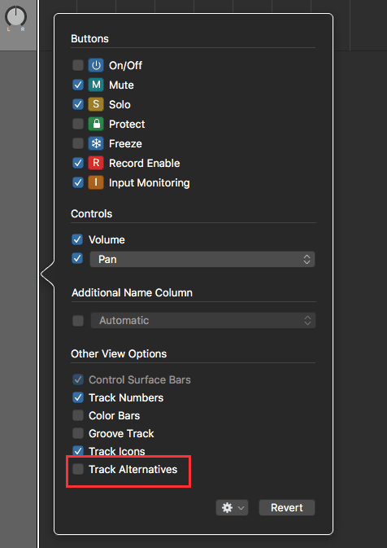Image resolution: width=387 pixels, height=548 pixels.
Task: Tick the Protect button checkbox
Action: tap(78, 124)
